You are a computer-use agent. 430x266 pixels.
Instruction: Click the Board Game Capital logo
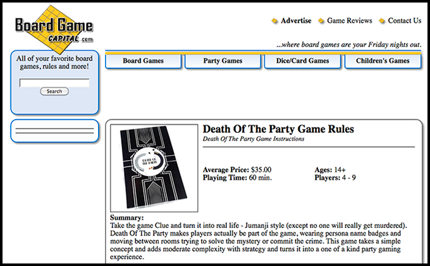[x=54, y=30]
